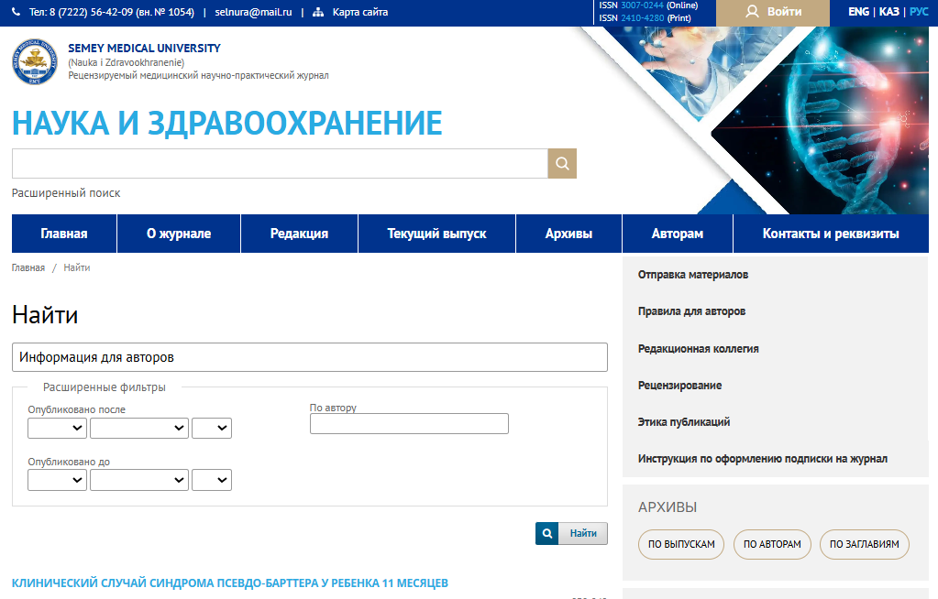Open the О журнале menu item
Screen dimensions: 938x599
(x=179, y=234)
